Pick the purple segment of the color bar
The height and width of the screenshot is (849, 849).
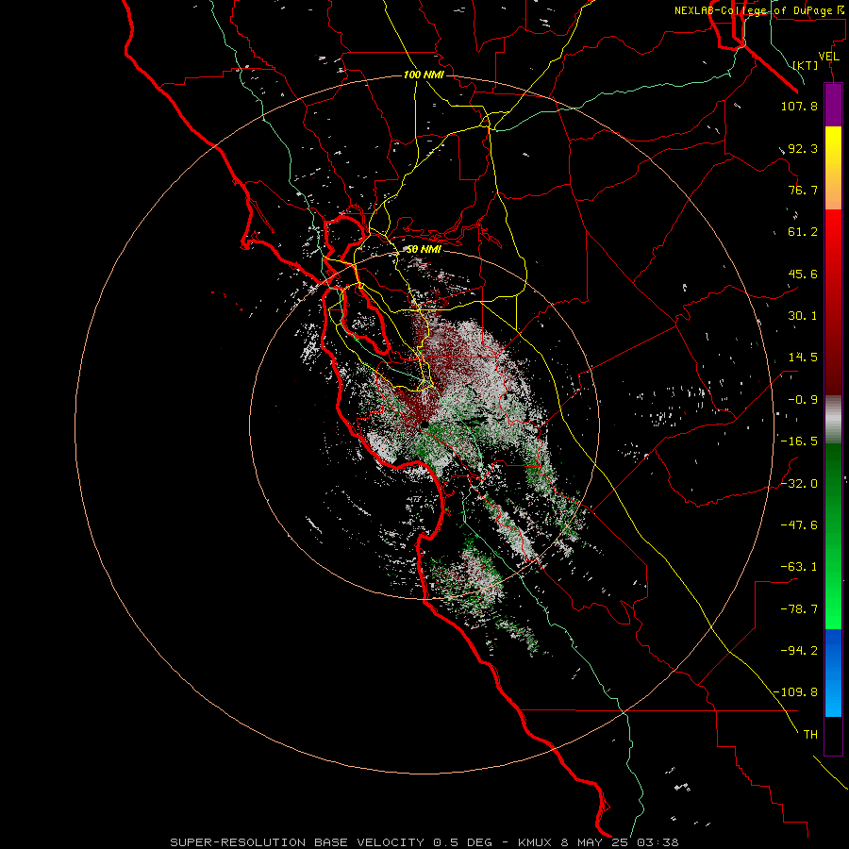(x=833, y=105)
